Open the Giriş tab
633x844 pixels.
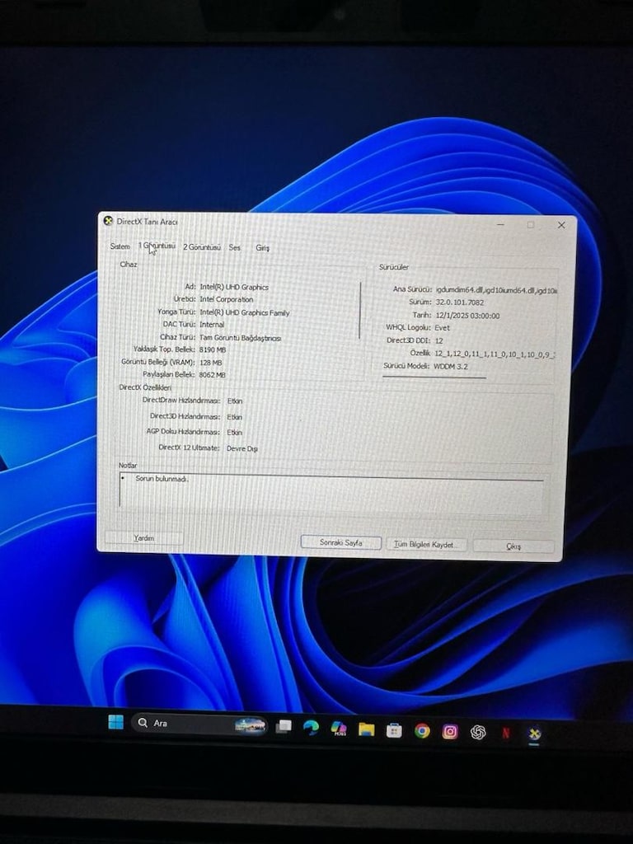point(262,247)
